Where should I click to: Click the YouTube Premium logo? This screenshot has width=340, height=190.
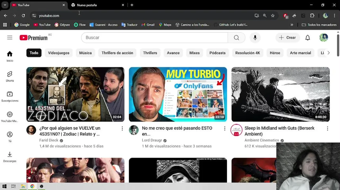[34, 38]
